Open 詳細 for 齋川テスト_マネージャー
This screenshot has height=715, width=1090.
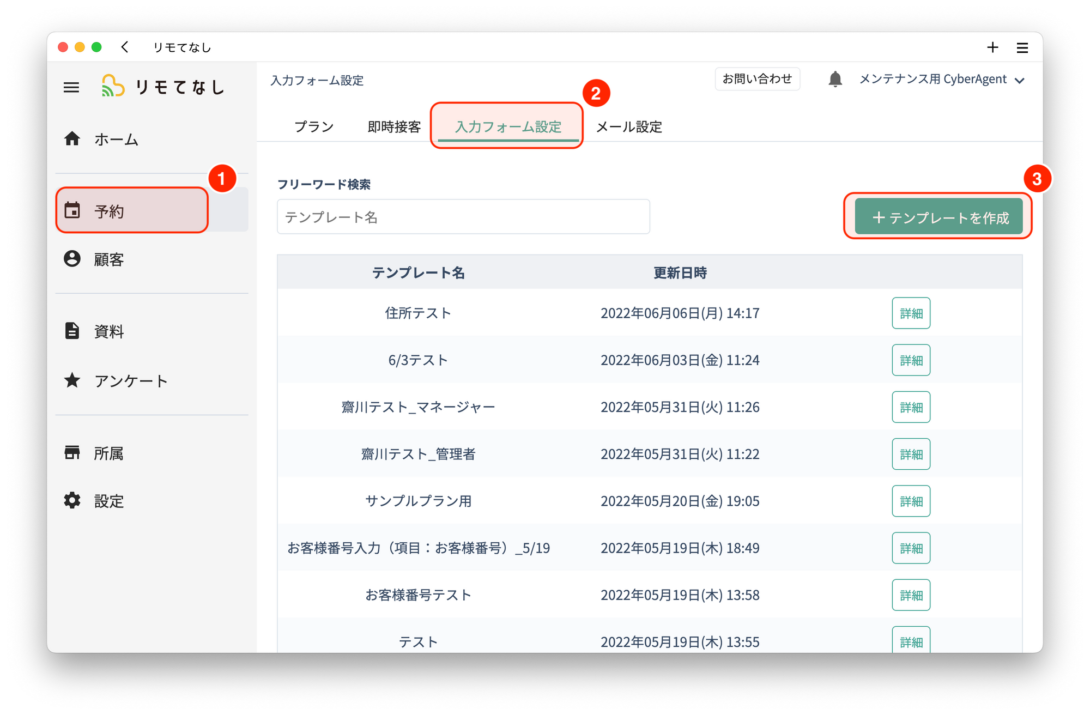coord(911,407)
